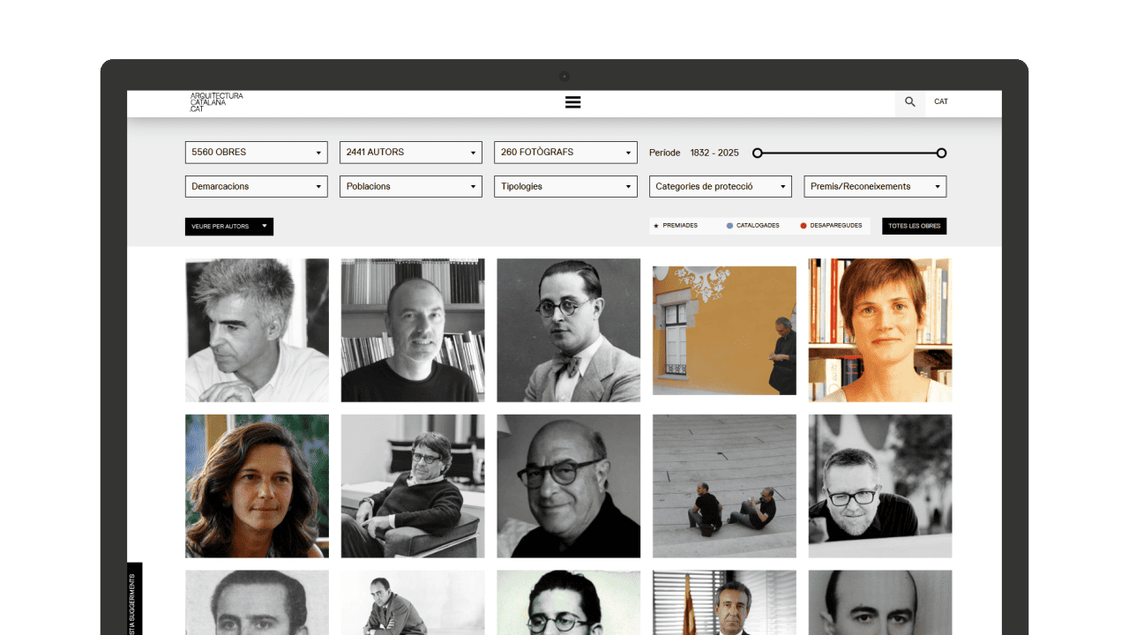Open the VEURE PER AUTORS selector
Image resolution: width=1129 pixels, height=635 pixels.
pos(229,227)
